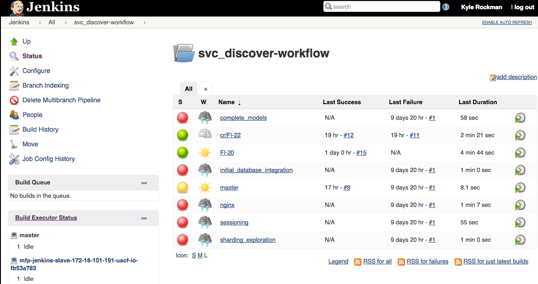Open RSS for failures link

(427, 262)
